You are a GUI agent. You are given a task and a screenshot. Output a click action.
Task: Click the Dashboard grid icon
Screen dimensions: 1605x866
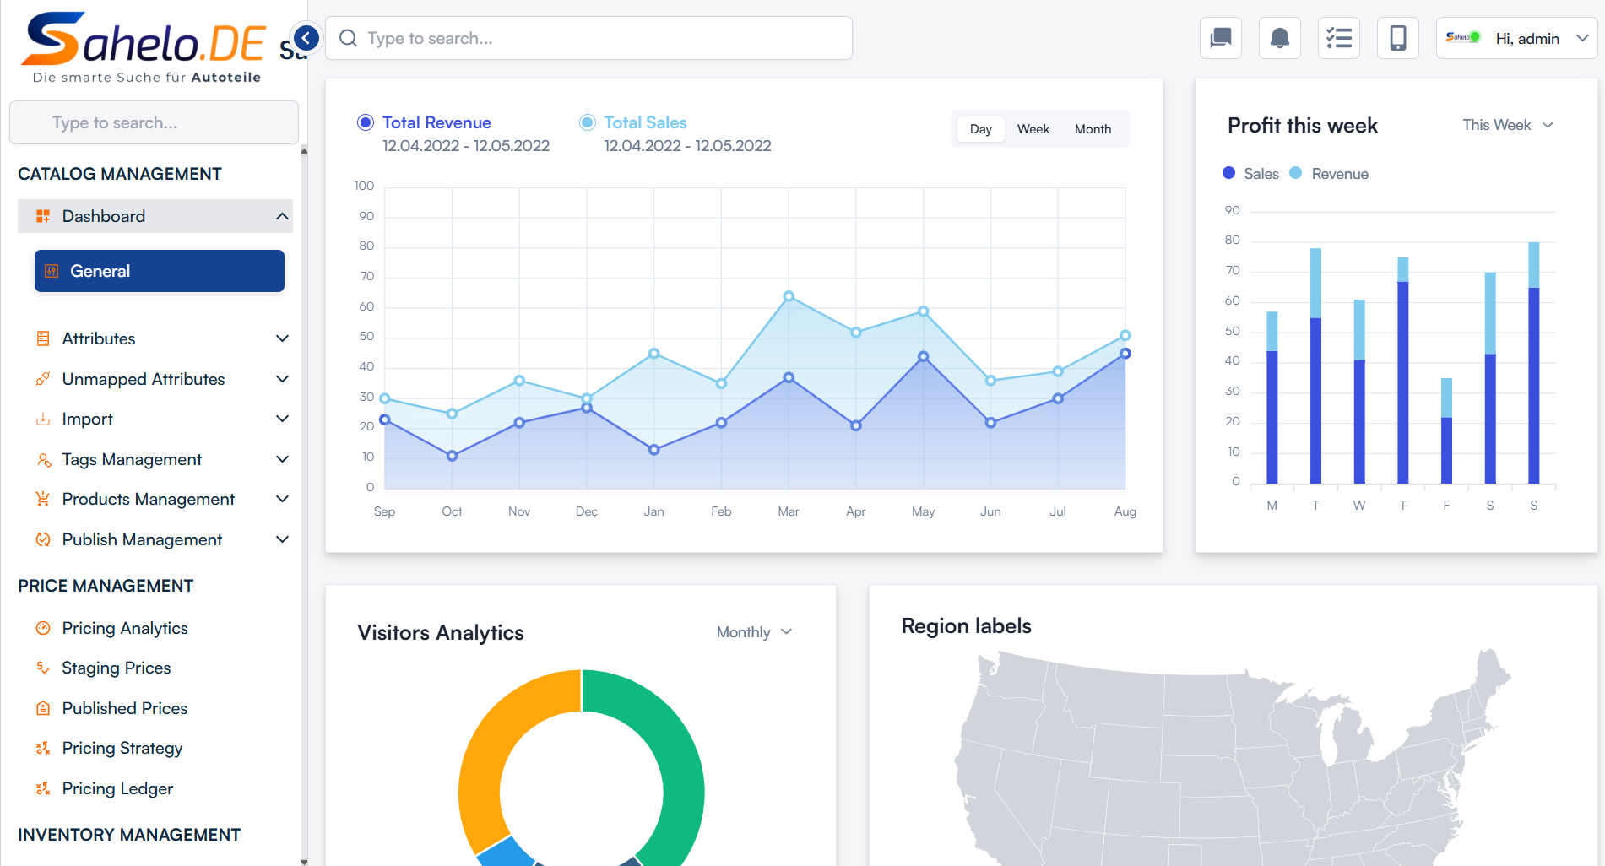click(43, 216)
